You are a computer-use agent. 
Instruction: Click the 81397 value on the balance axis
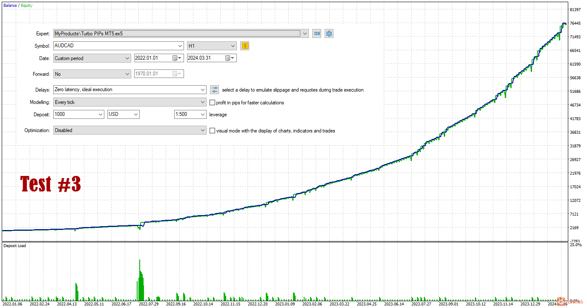tap(575, 9)
